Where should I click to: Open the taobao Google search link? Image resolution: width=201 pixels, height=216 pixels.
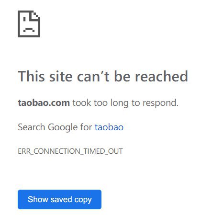click(x=109, y=127)
